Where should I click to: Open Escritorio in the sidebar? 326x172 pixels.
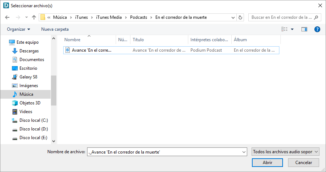click(28, 68)
